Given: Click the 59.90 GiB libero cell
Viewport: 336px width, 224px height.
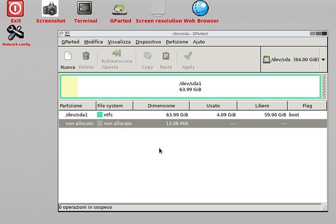Looking at the screenshot, I should click(x=275, y=115).
